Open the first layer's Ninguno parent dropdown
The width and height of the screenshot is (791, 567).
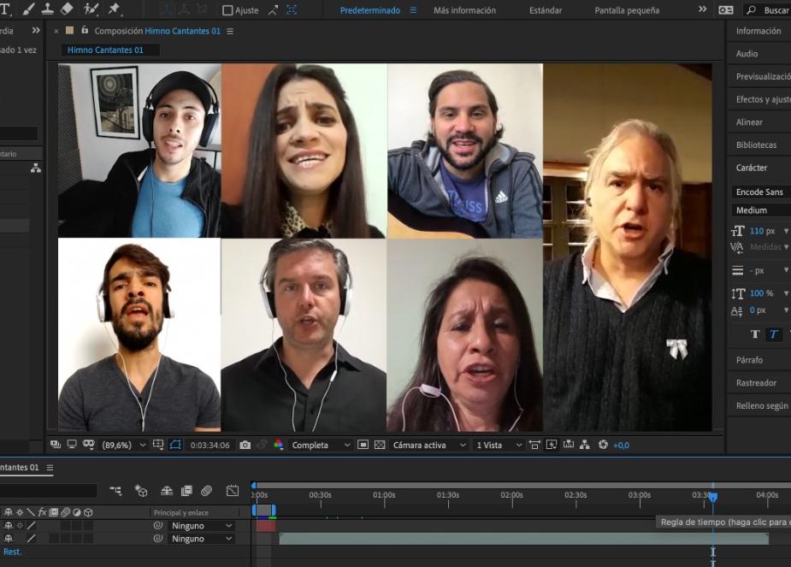tap(201, 526)
